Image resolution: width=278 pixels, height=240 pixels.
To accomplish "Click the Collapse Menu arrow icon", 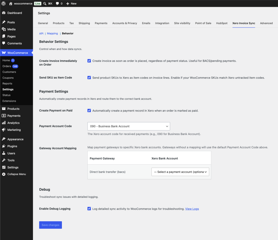I will point(4,174).
